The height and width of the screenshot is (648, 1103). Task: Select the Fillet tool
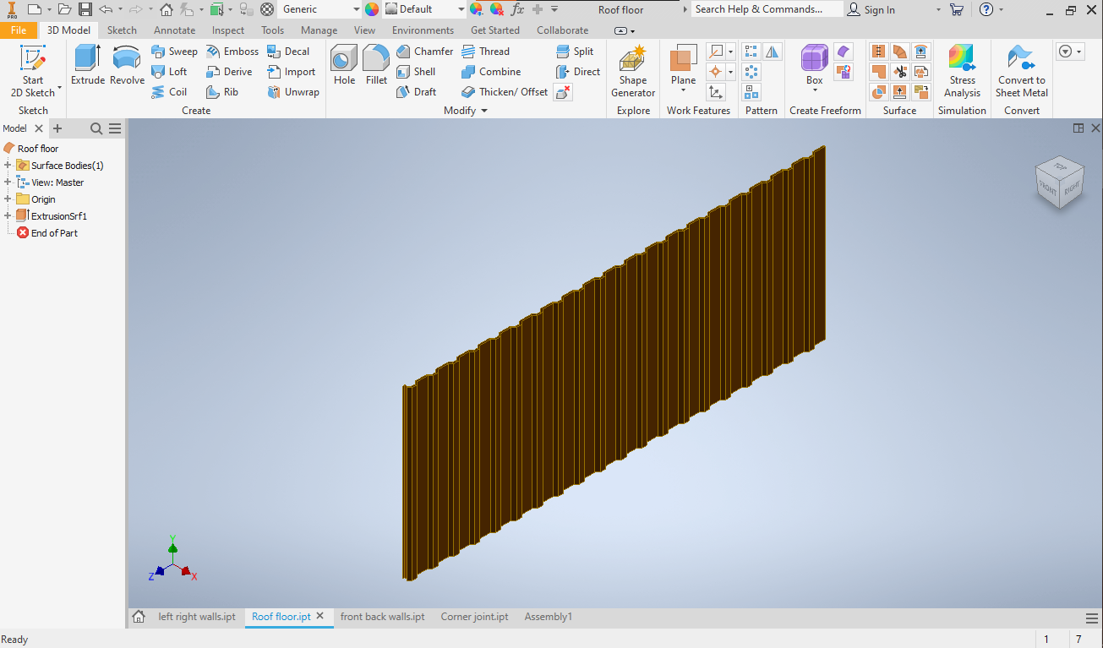coord(376,66)
